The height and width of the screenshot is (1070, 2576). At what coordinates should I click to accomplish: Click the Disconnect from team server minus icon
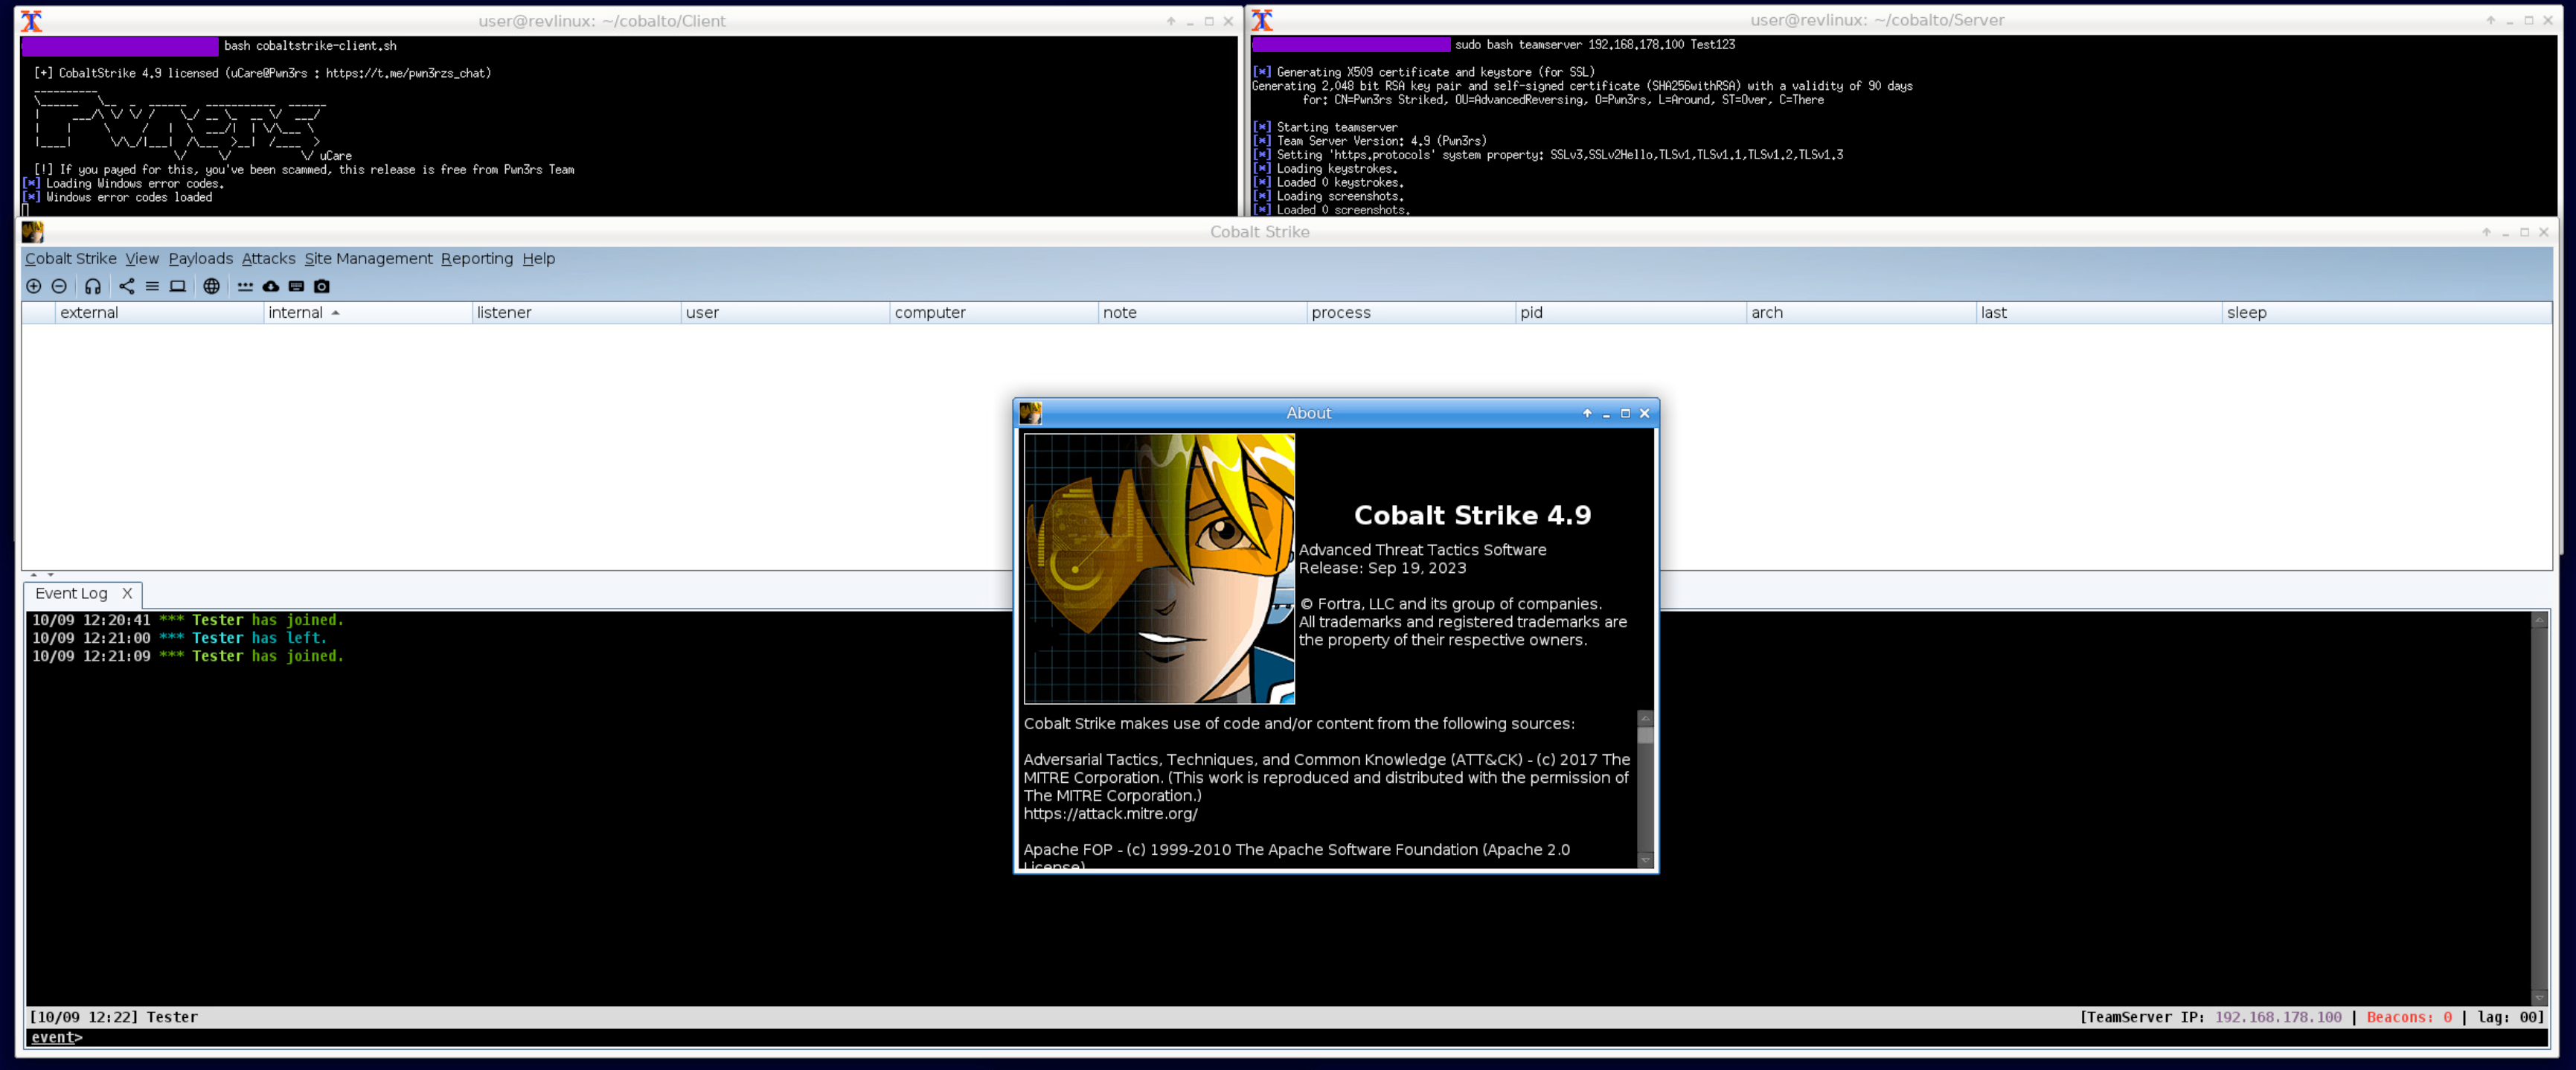(59, 286)
